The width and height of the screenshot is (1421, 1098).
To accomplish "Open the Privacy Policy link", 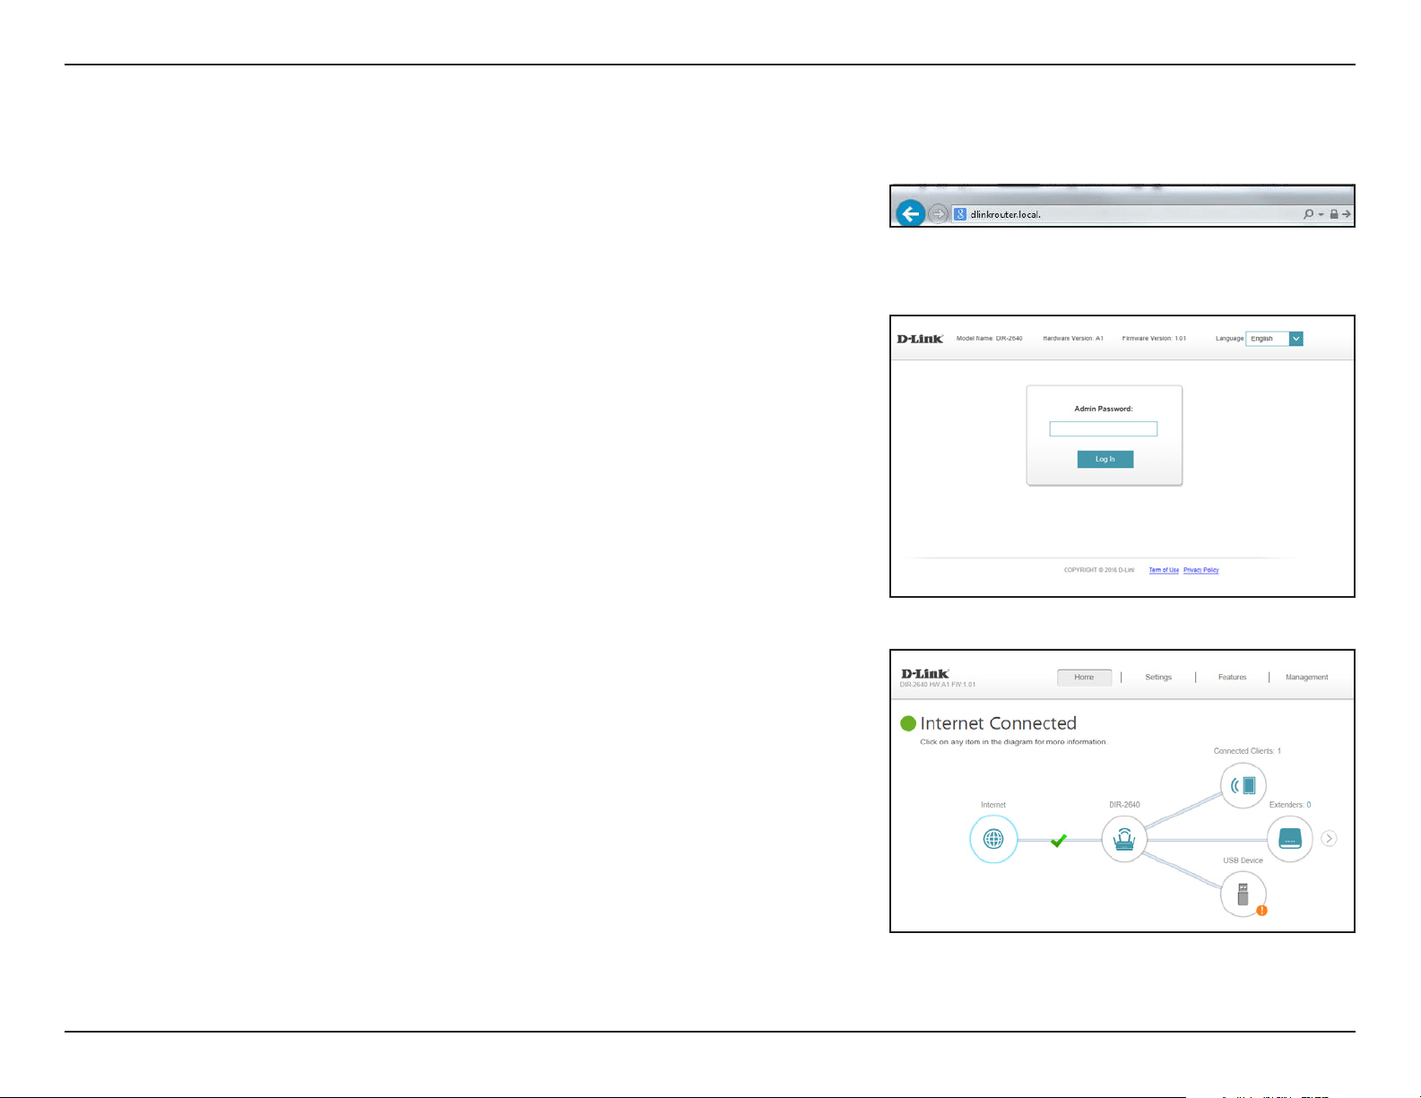I will [1201, 570].
